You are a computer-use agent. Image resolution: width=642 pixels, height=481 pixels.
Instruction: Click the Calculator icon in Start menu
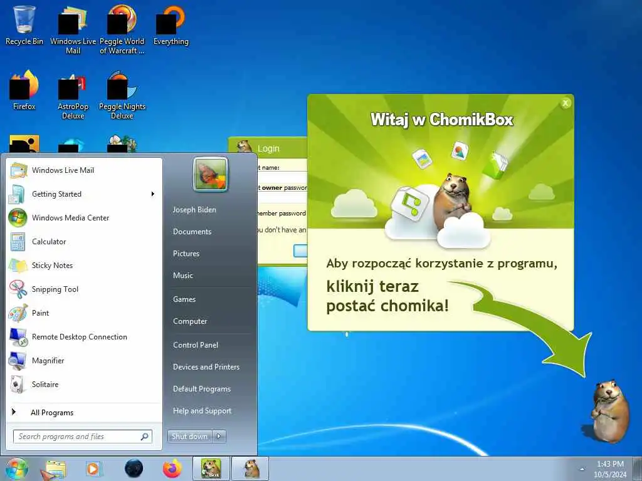pos(18,242)
